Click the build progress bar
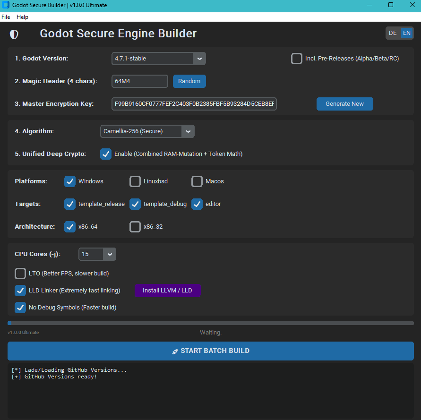This screenshot has height=420, width=421. (211, 323)
